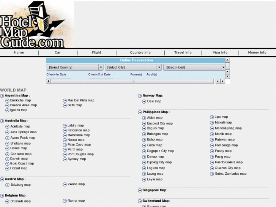This screenshot has width=276, height=207.
Task: Open the Money Info menu item
Action: [x=257, y=52]
